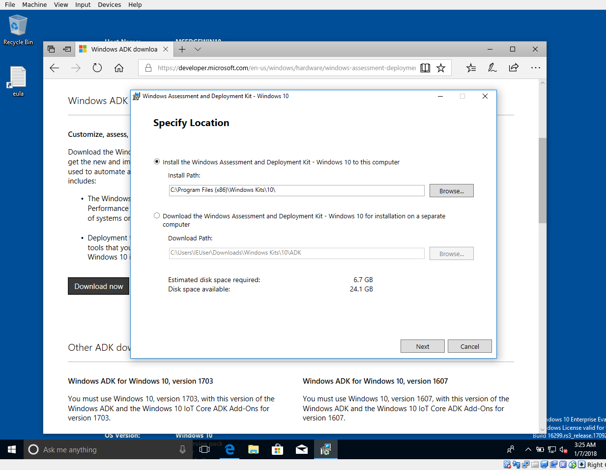Refresh the Edge page
The width and height of the screenshot is (606, 470).
coord(97,68)
